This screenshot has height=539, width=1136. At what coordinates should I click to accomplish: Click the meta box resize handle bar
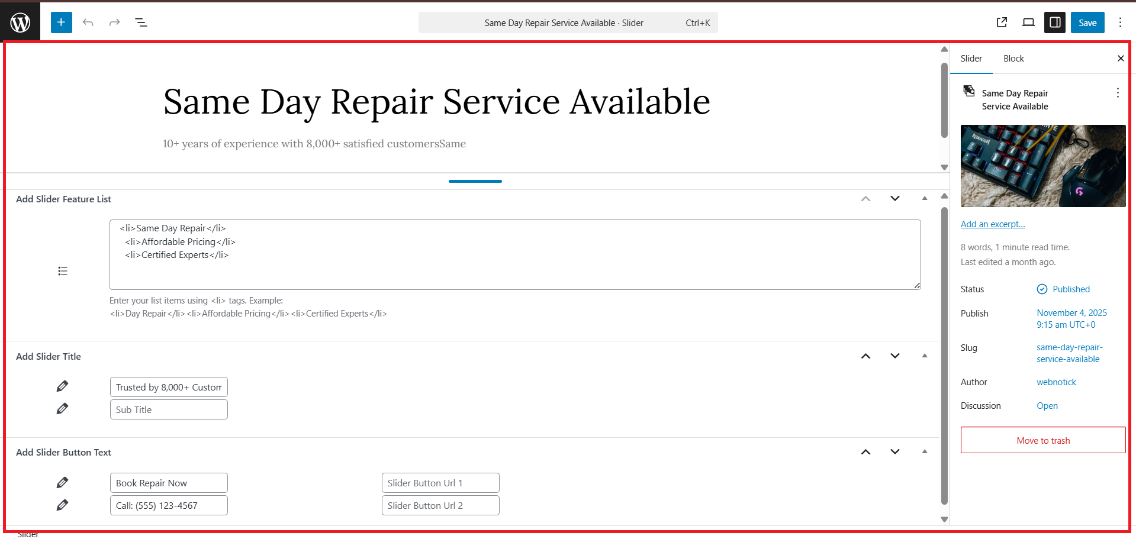pyautogui.click(x=475, y=181)
